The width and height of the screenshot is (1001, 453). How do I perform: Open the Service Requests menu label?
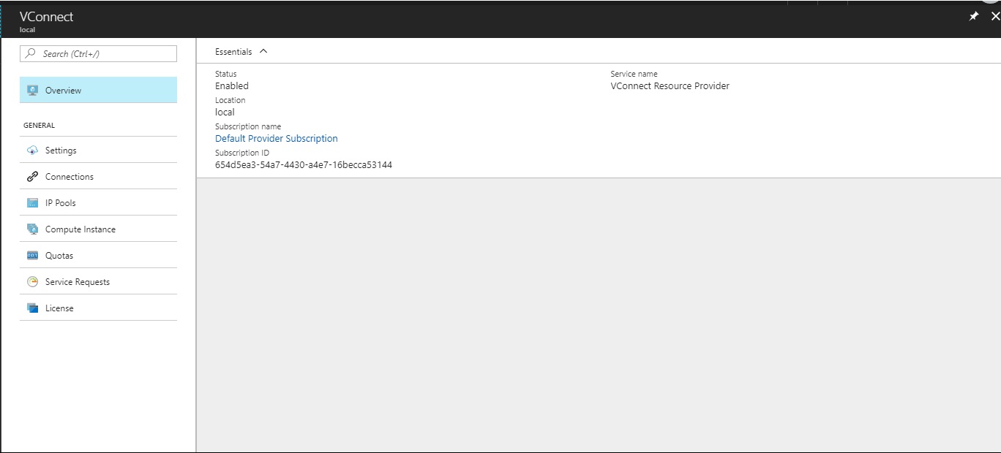[x=77, y=282]
